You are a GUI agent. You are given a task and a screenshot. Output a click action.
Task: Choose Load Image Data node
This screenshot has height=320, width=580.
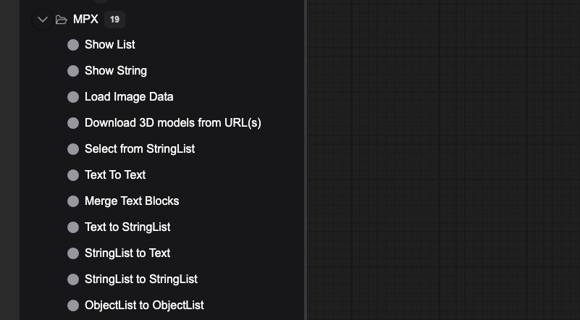coord(129,97)
